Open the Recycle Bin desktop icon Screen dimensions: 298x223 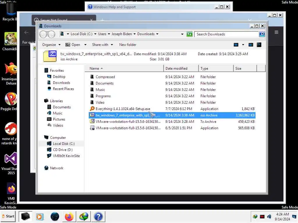pos(10,12)
